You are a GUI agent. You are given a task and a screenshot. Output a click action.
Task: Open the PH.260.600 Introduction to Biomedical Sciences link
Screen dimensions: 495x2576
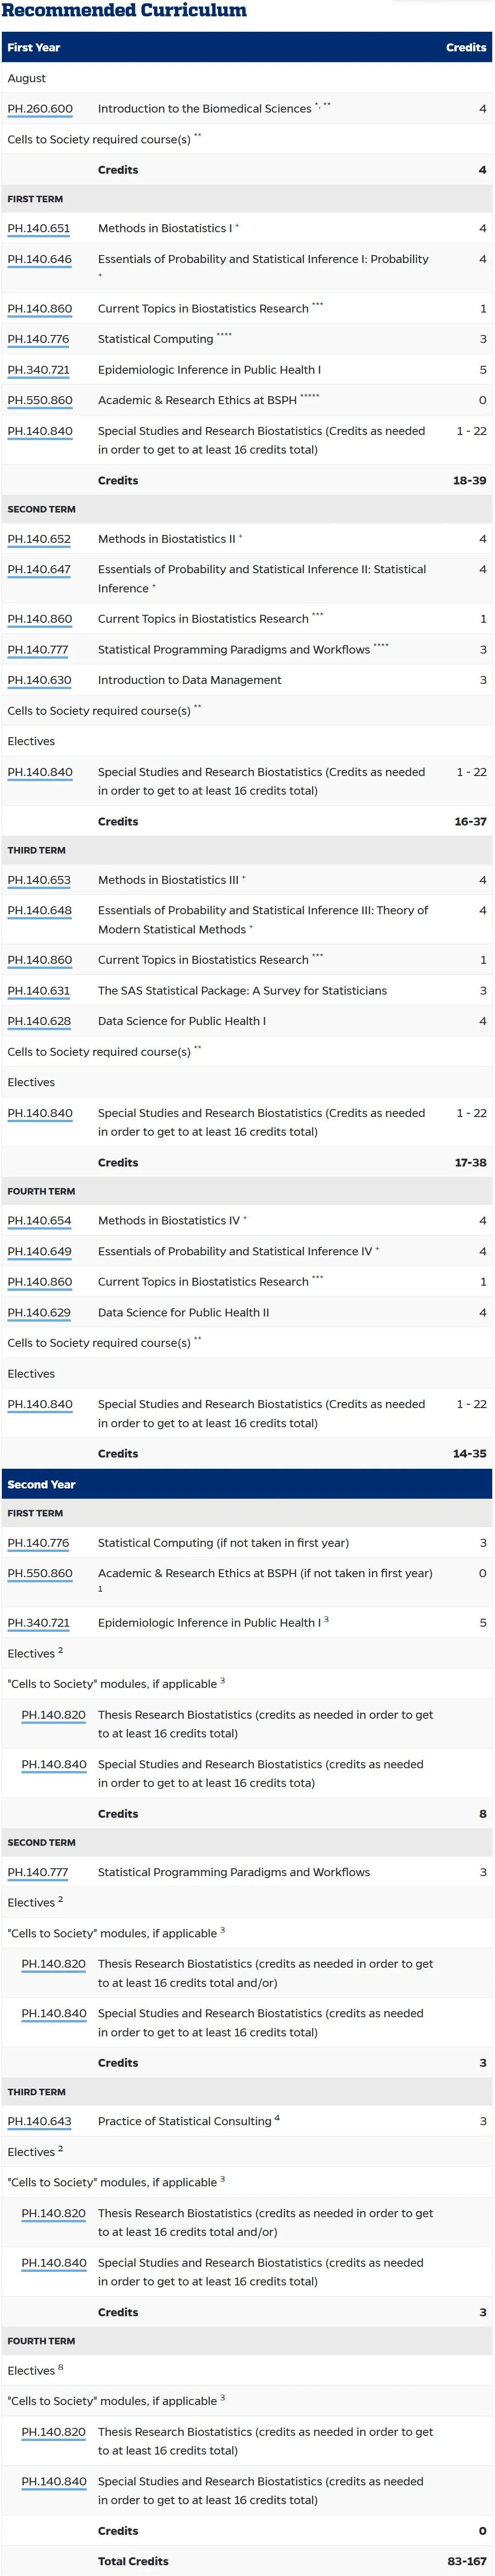40,109
